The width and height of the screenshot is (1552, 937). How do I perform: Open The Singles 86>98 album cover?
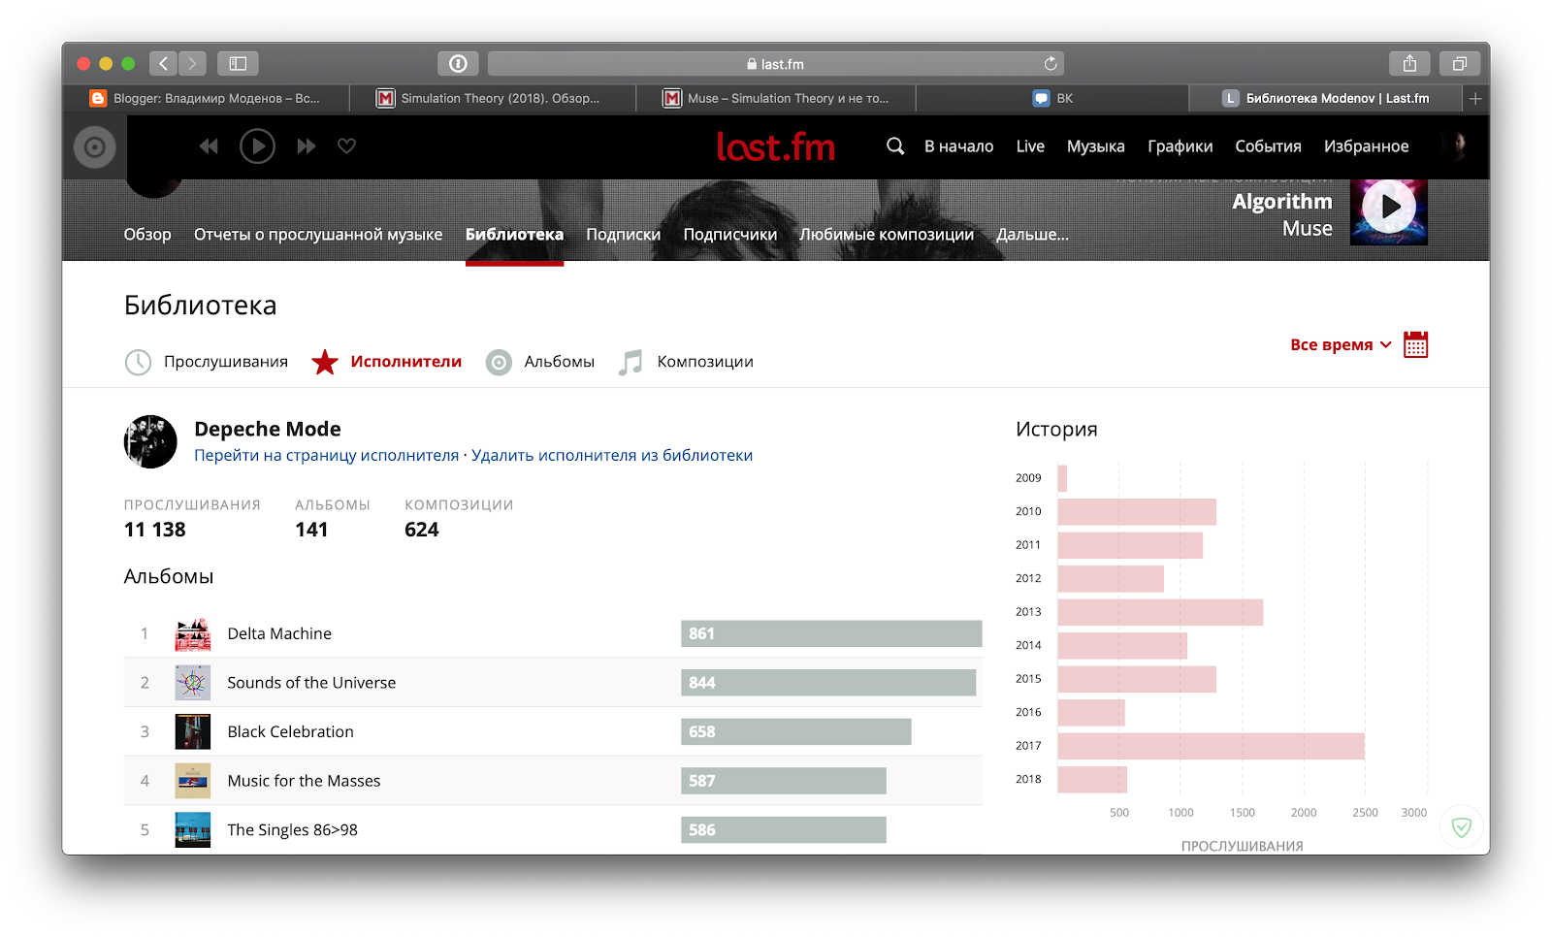click(x=193, y=829)
